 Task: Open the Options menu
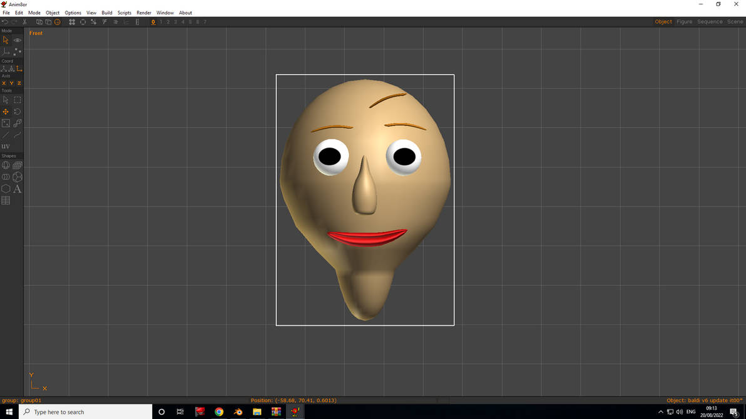73,13
